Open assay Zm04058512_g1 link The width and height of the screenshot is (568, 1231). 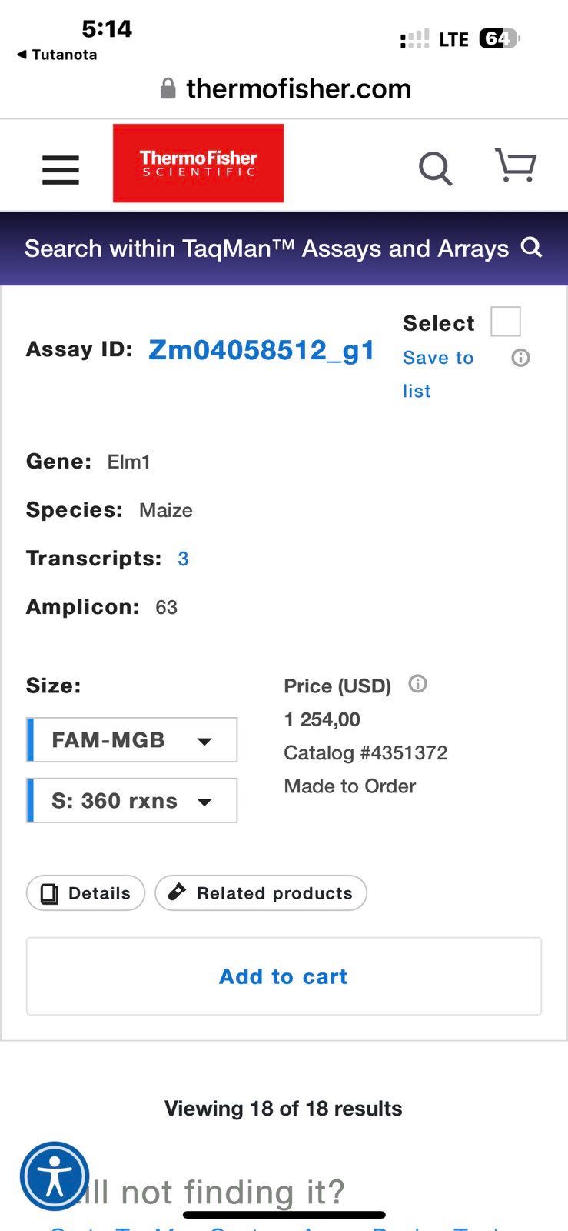click(x=261, y=350)
